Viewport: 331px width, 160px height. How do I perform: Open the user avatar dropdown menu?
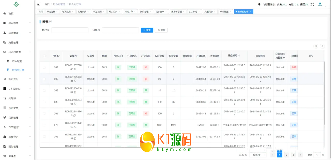click(x=320, y=4)
